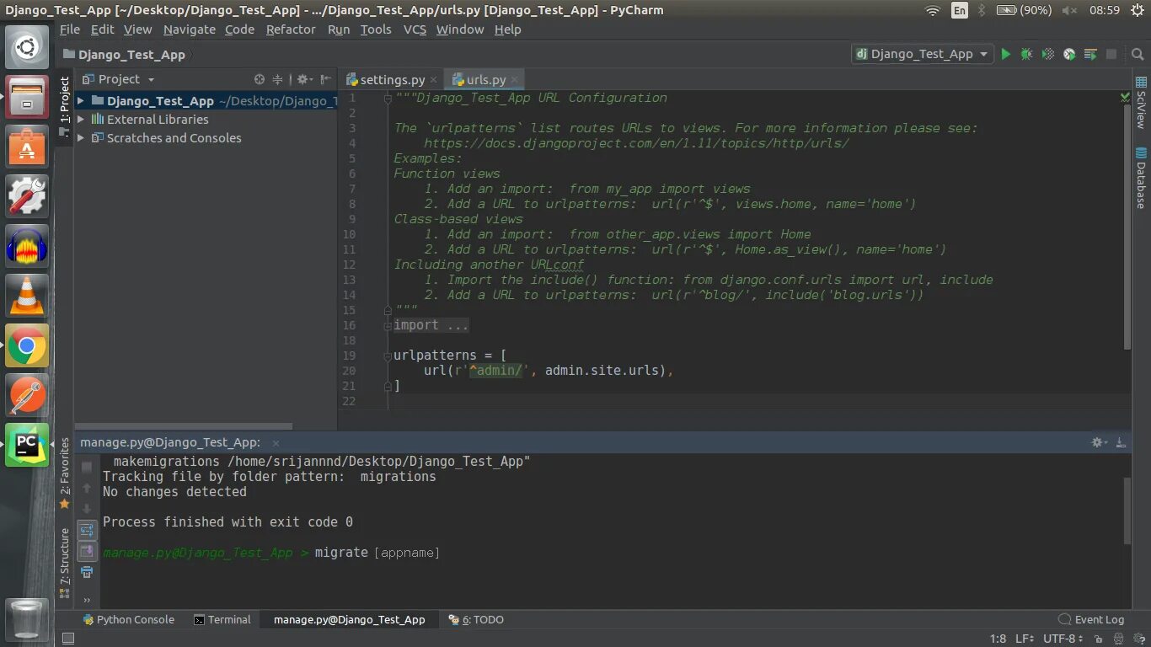Open VLC media player from the dock
Viewport: 1151px width, 647px height.
coord(27,296)
